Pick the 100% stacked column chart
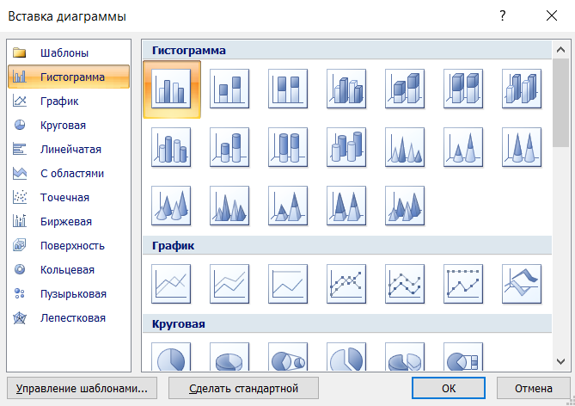575x406 pixels. pyautogui.click(x=288, y=89)
